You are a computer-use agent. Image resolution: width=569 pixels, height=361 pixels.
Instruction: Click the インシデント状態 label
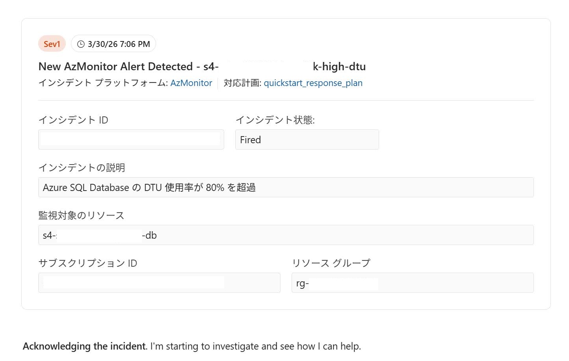tap(275, 120)
